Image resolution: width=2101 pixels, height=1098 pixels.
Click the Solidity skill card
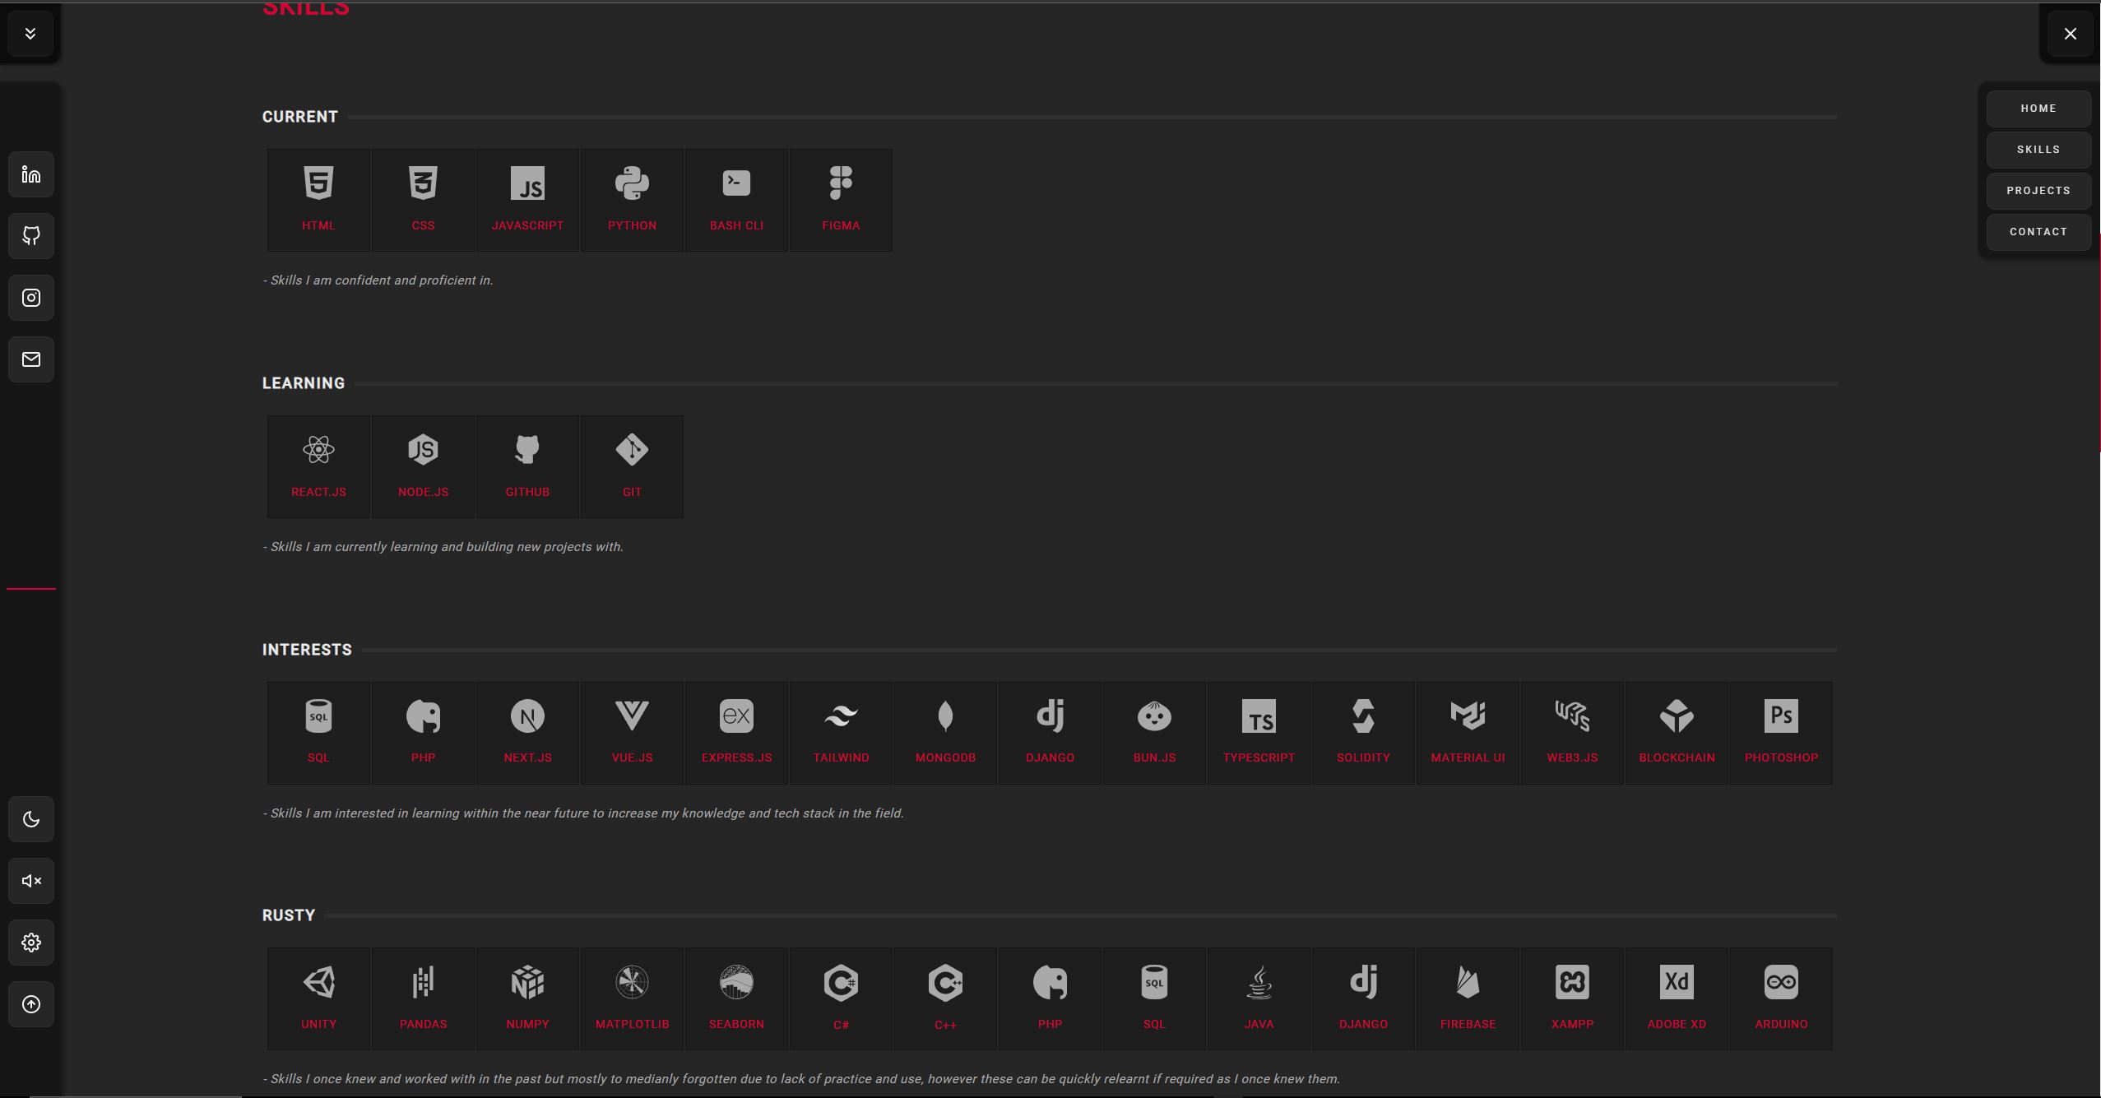[1363, 733]
